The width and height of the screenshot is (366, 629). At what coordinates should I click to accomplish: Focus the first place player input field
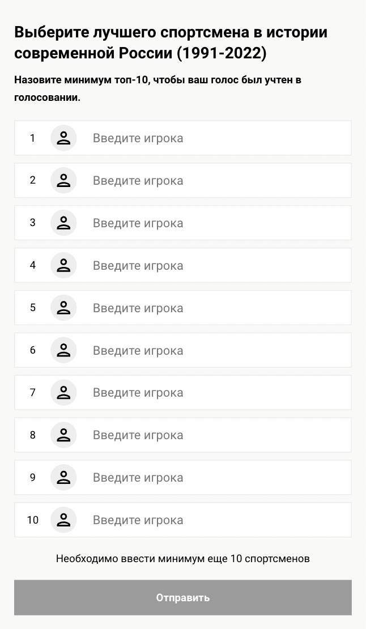pos(215,138)
